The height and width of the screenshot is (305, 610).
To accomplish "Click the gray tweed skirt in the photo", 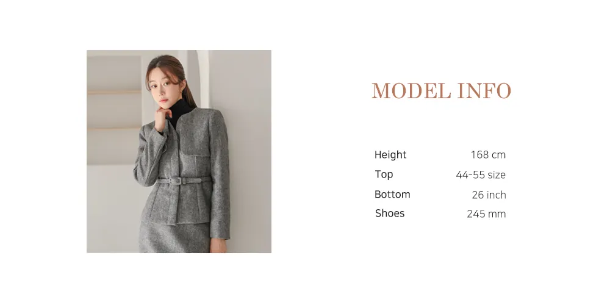I will (175, 237).
